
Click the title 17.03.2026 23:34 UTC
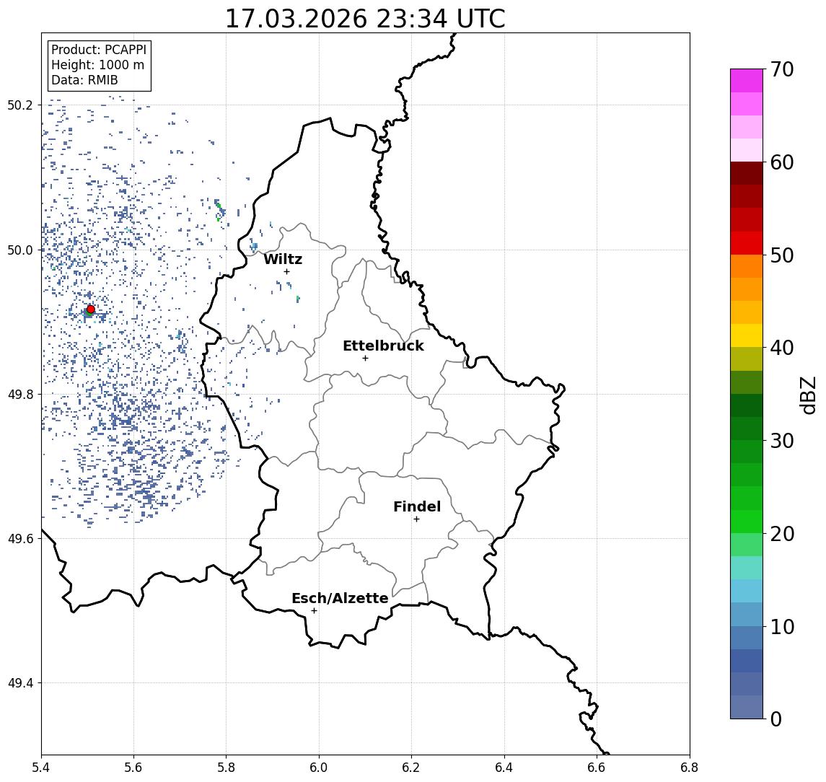coord(365,19)
